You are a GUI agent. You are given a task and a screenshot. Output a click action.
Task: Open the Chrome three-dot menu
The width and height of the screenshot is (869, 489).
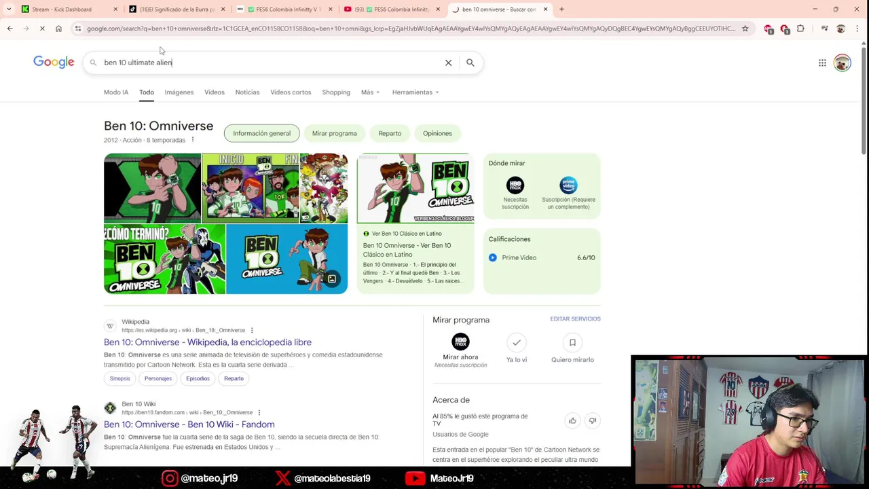coord(857,29)
